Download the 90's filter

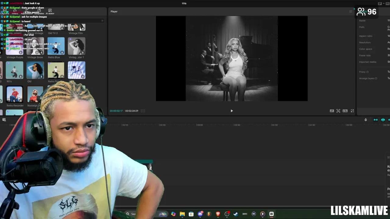[x=21, y=76]
